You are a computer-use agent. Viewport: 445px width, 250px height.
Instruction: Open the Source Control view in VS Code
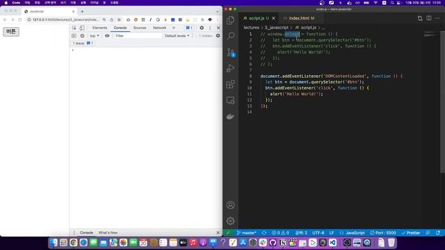tap(230, 52)
